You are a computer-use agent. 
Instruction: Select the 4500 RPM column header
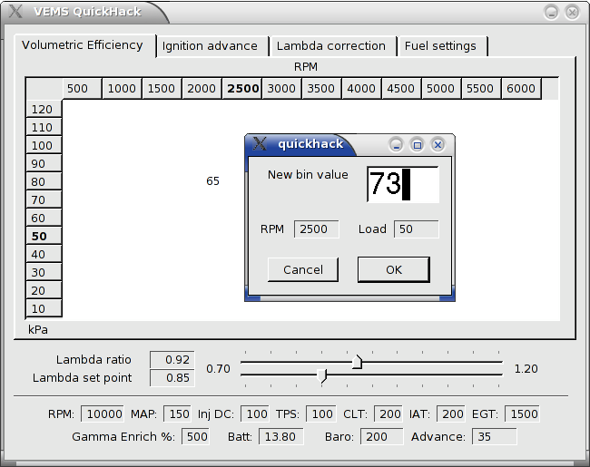click(x=401, y=88)
